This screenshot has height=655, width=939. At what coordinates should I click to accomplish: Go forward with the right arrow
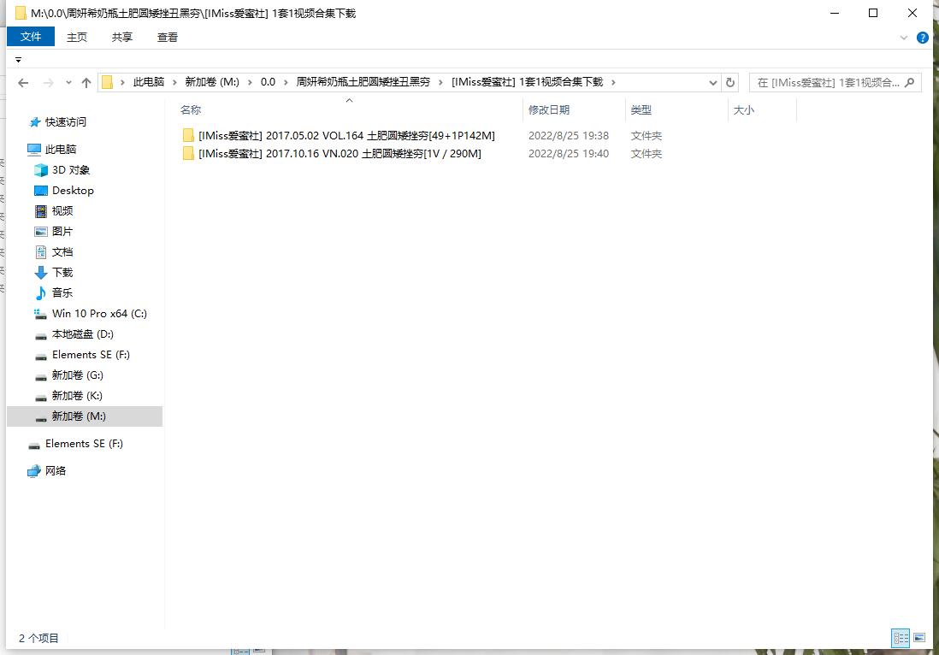(49, 83)
